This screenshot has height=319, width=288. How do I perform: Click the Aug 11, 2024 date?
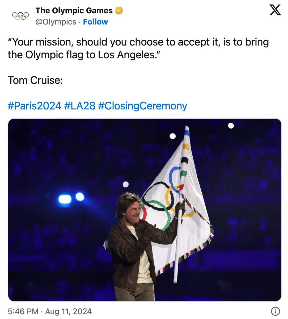68,311
